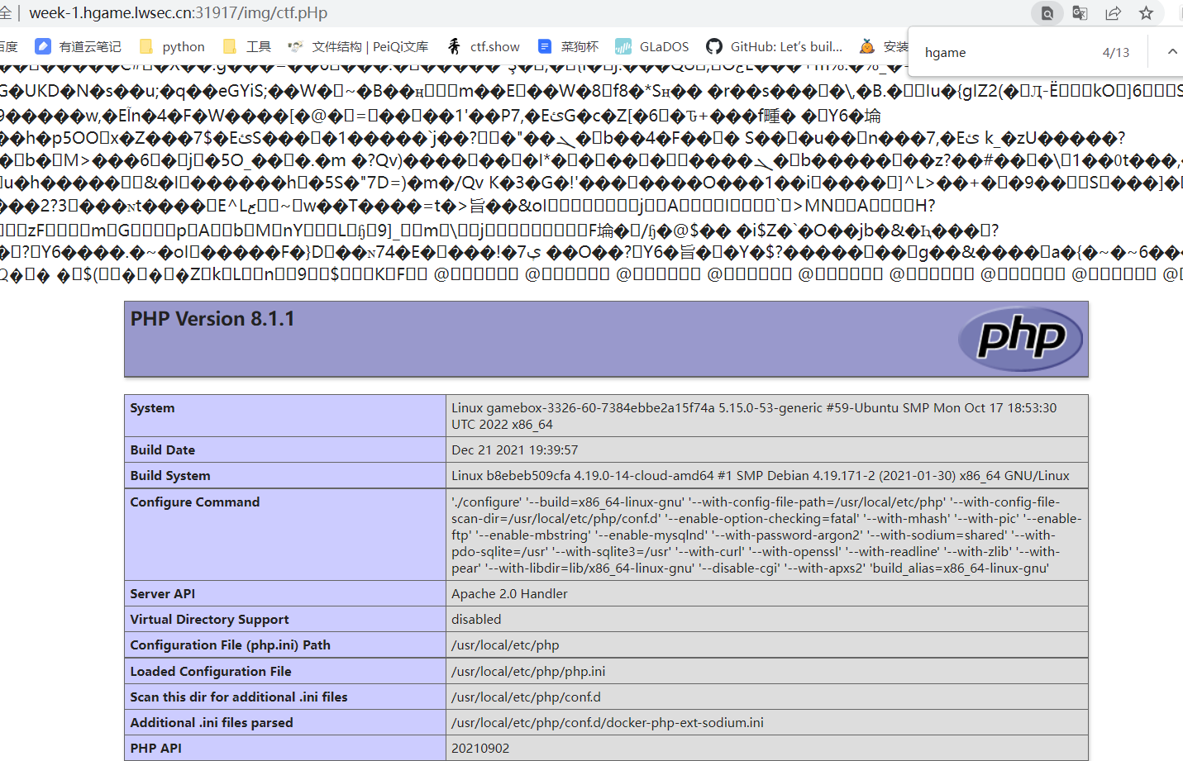This screenshot has width=1183, height=761.
Task: Click the 4/13 match counter
Action: tap(1115, 52)
